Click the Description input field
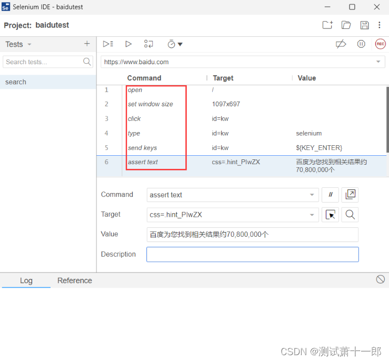389x362 pixels. (x=253, y=254)
